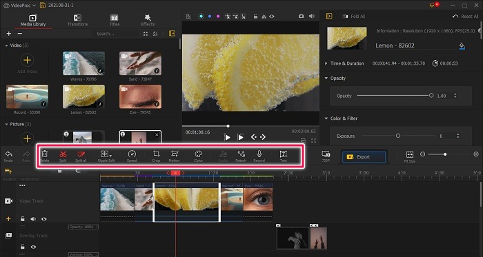Select the red Split scissors tool
483x257 pixels.
pos(63,156)
